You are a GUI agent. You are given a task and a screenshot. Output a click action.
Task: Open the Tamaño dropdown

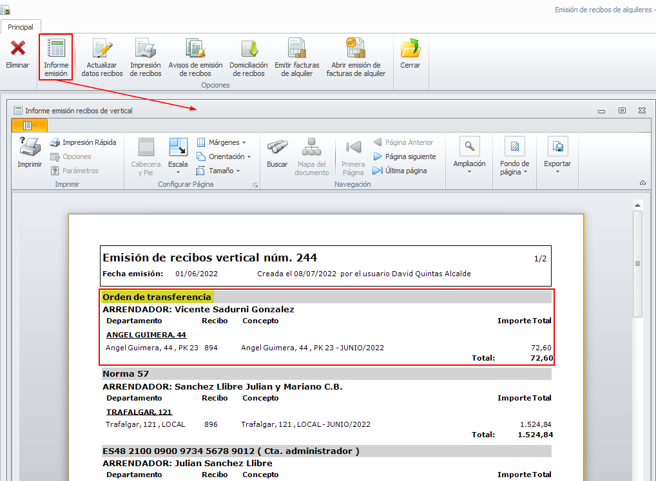click(x=218, y=171)
